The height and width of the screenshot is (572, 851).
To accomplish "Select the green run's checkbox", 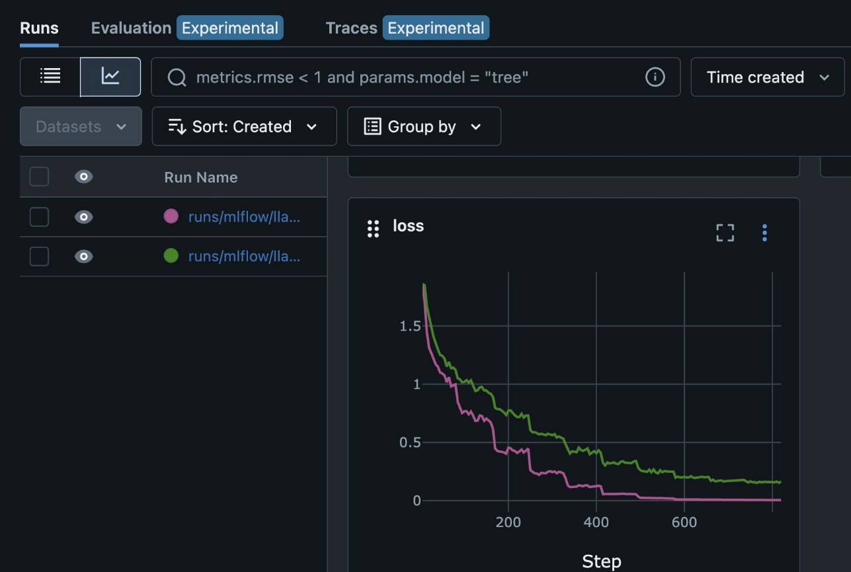I will pos(39,256).
